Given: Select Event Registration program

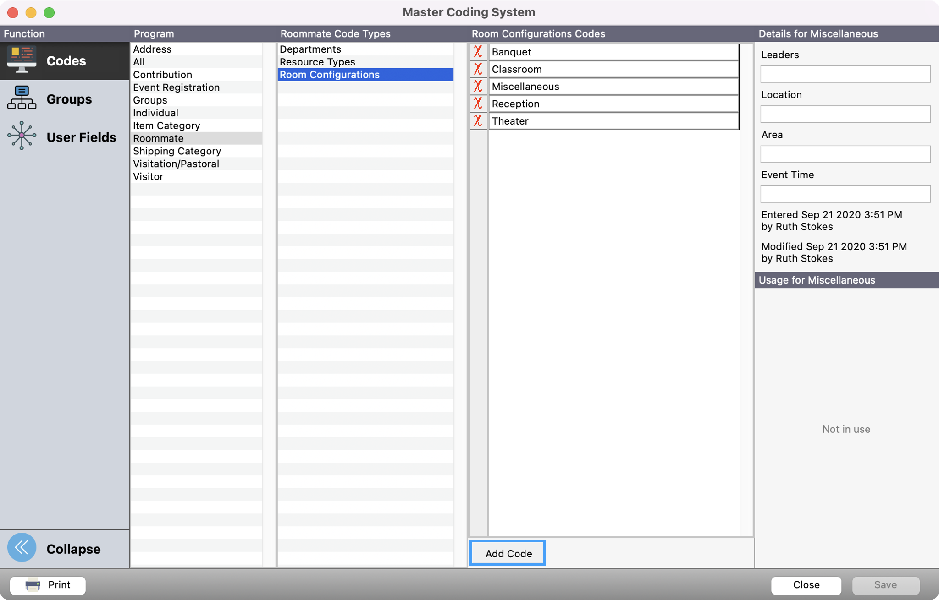Looking at the screenshot, I should (x=176, y=87).
